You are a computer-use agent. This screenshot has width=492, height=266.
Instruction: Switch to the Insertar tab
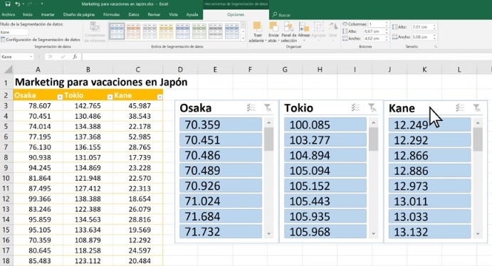pos(48,14)
